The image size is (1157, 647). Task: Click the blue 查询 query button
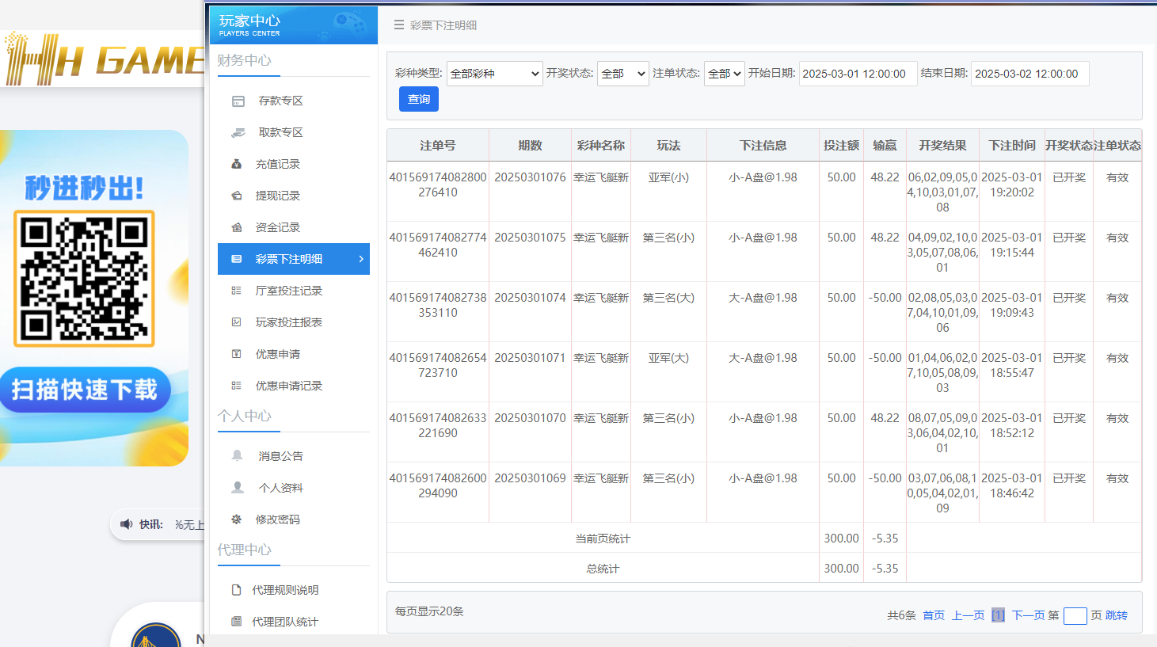coord(418,98)
